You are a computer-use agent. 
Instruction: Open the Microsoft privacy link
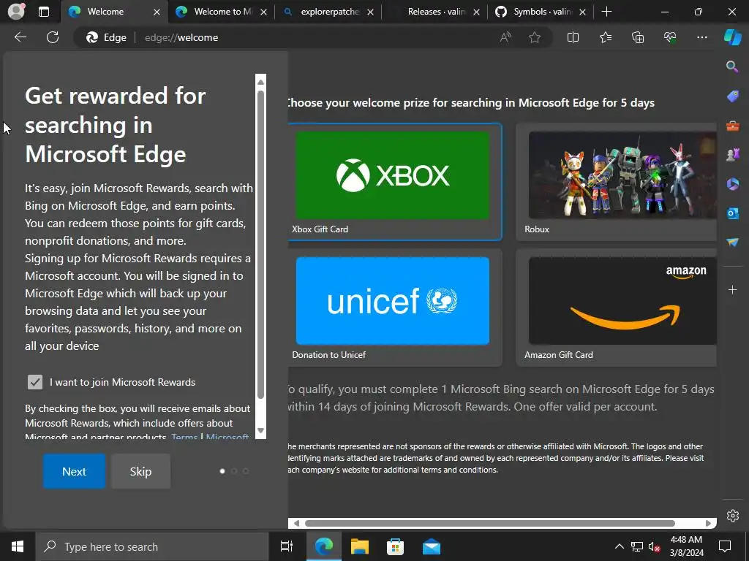pos(227,436)
